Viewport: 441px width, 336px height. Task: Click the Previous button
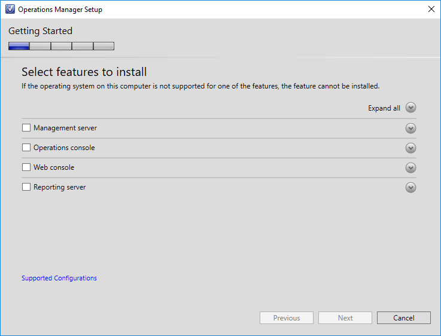click(286, 317)
